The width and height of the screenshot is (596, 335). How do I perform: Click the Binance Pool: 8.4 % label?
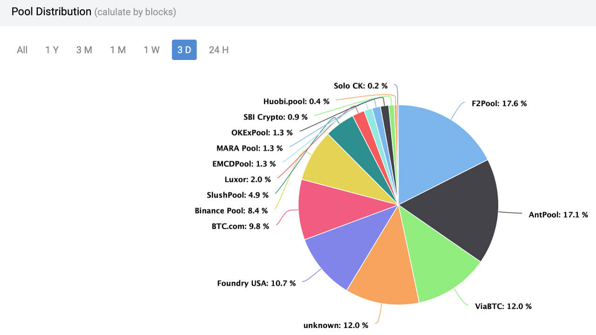click(231, 211)
